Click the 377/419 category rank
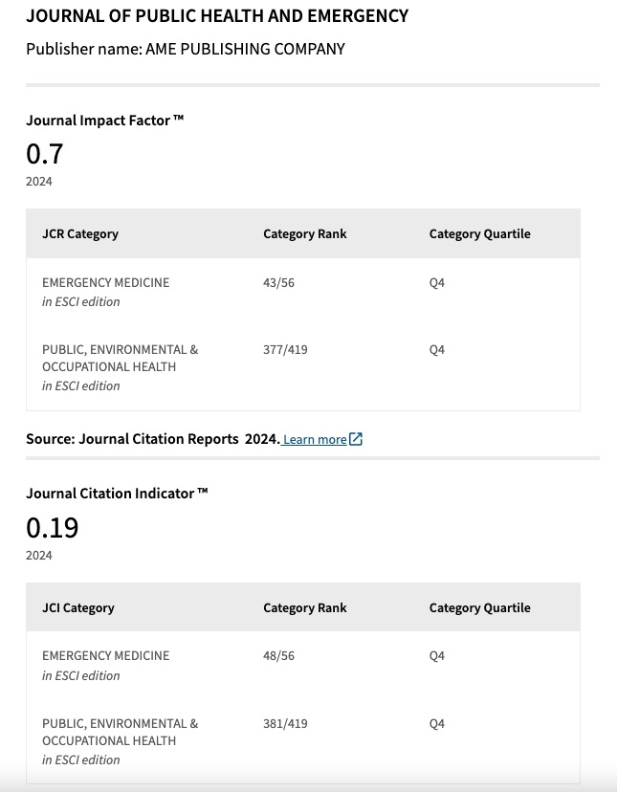Screen dimensions: 617x792 click(x=285, y=350)
